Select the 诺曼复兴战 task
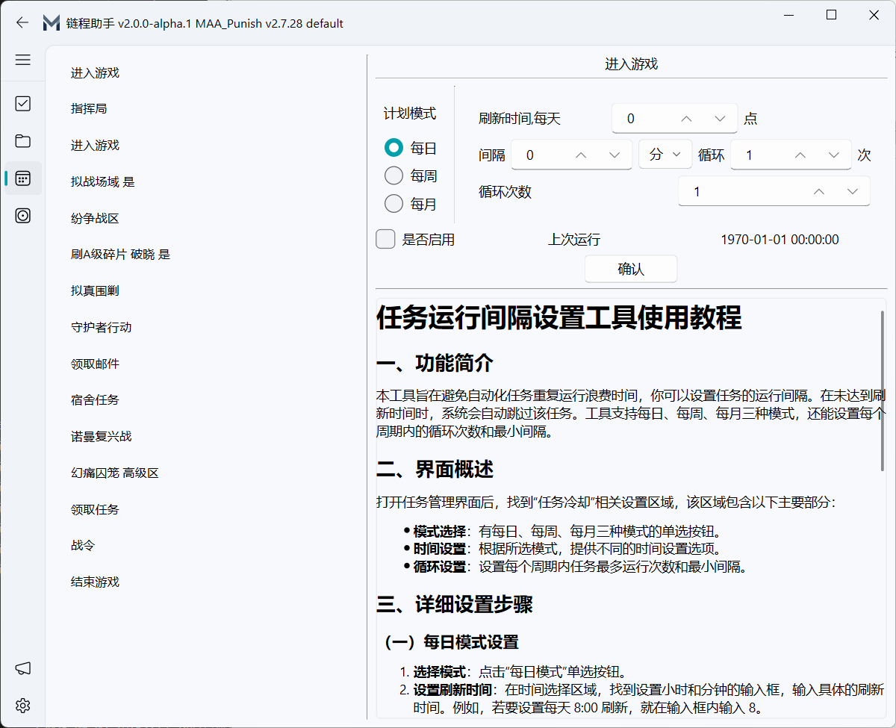Viewport: 896px width, 728px height. click(101, 437)
